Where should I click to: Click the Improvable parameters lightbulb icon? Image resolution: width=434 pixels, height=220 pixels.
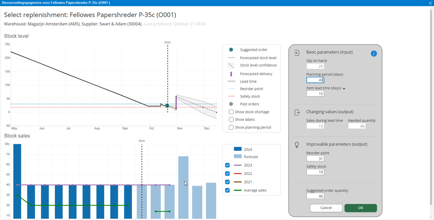point(297,145)
